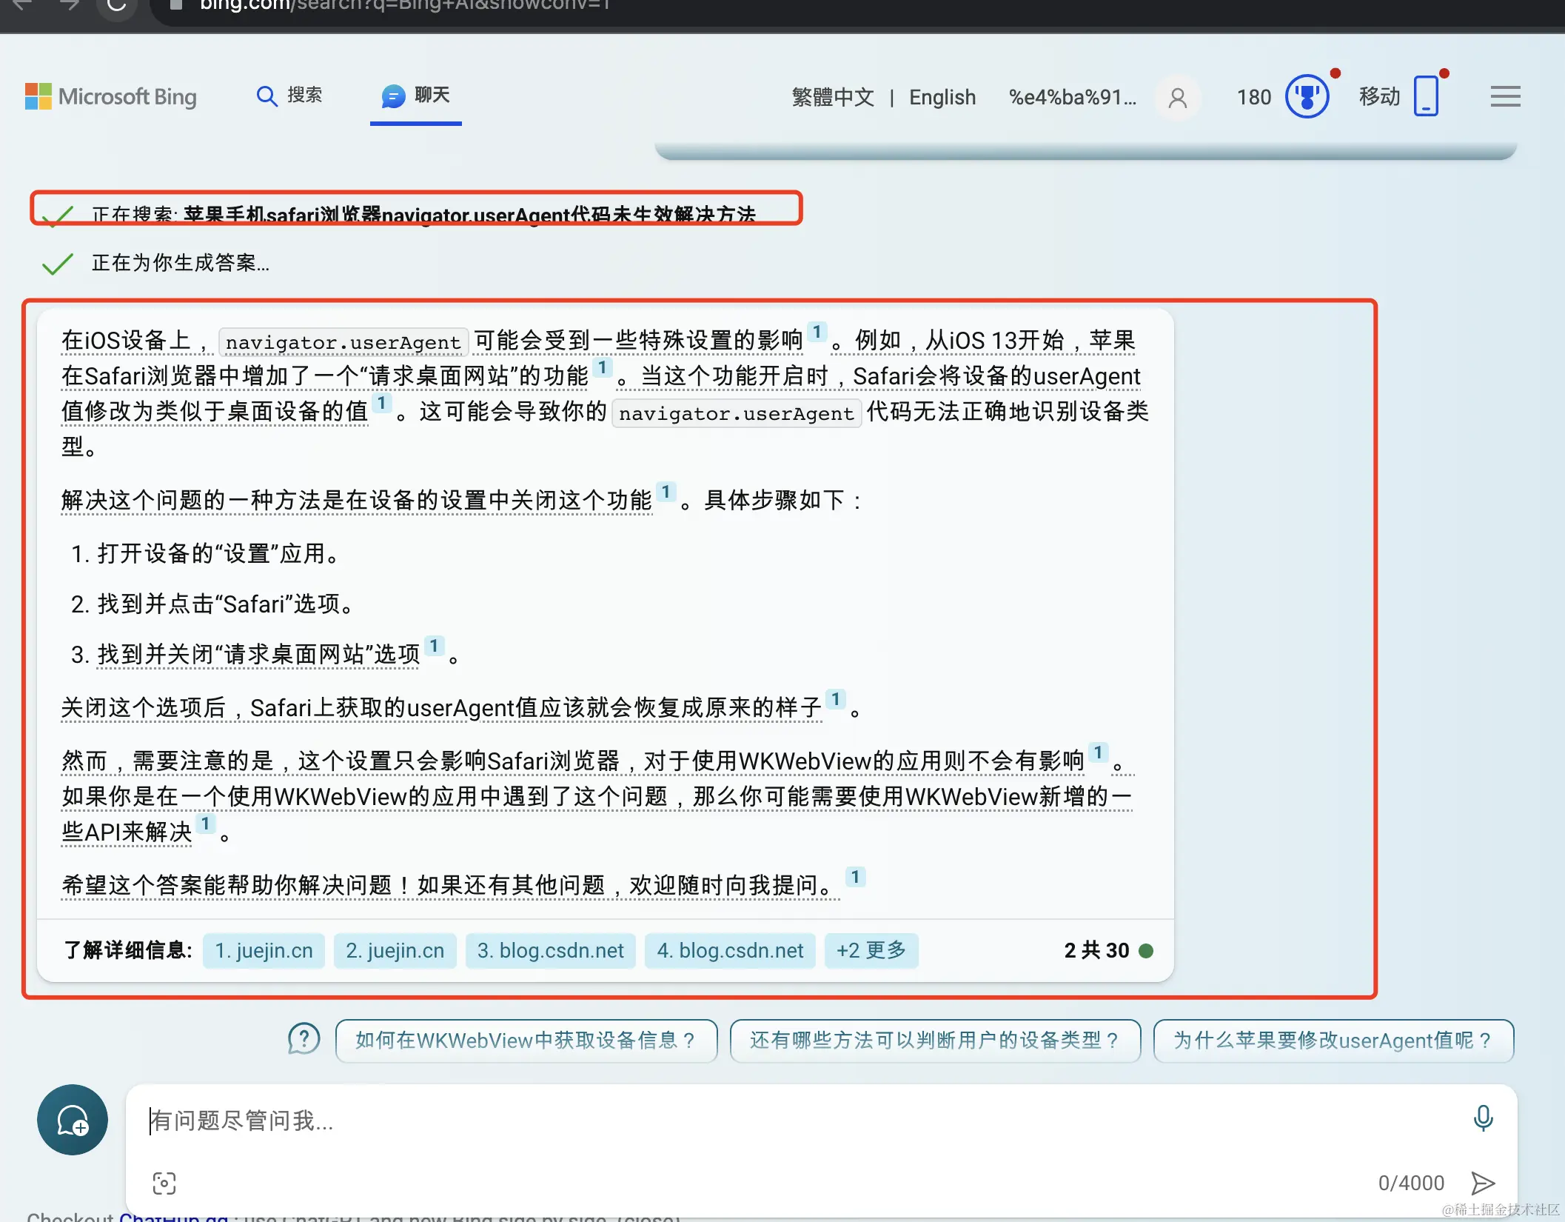The image size is (1565, 1222).
Task: Click the Microsoft Bing logo
Action: coord(111,97)
